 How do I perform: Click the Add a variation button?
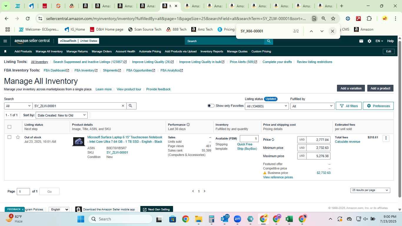click(x=351, y=88)
